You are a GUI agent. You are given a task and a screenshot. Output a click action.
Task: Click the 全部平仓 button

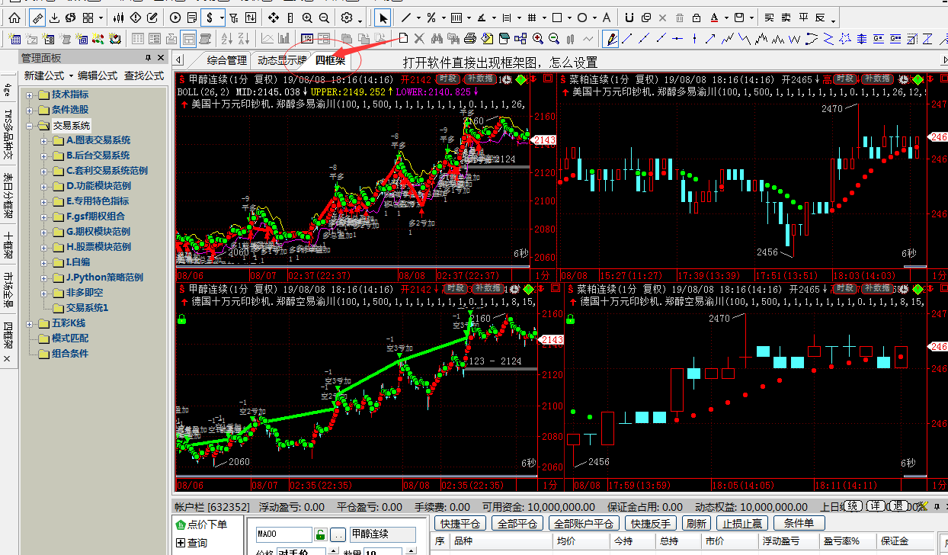pos(518,524)
